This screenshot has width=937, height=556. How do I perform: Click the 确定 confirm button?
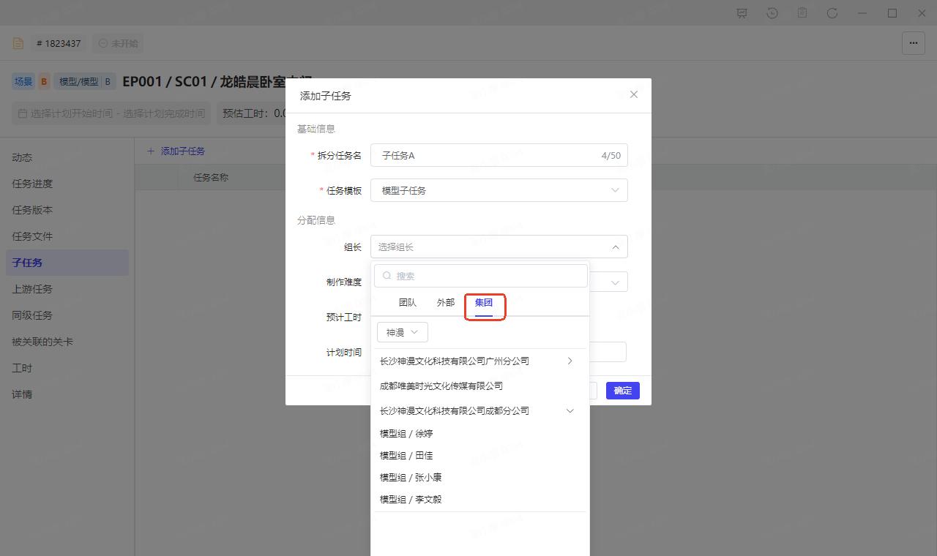click(x=623, y=391)
